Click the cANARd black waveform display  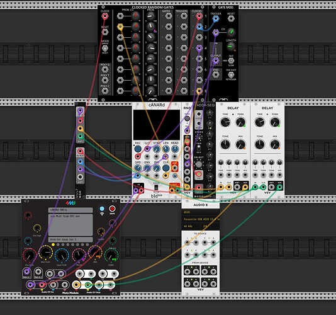point(157,125)
